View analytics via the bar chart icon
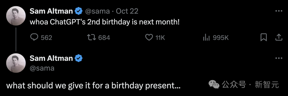This screenshot has height=96, width=288. click(x=206, y=38)
